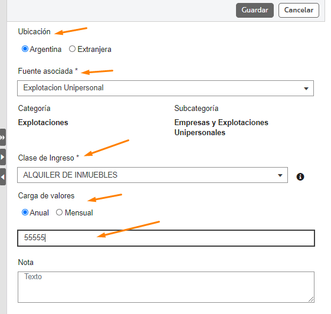Viewport: 331px width, 314px height.
Task: Open the Fuente asociada dropdown
Action: pos(165,89)
